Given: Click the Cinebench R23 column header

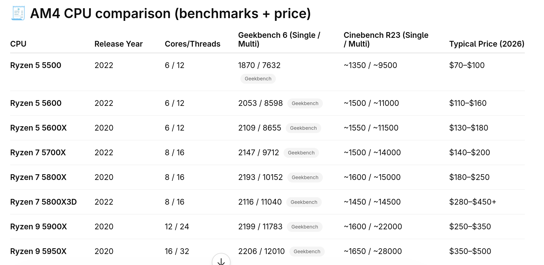Looking at the screenshot, I should pos(386,40).
